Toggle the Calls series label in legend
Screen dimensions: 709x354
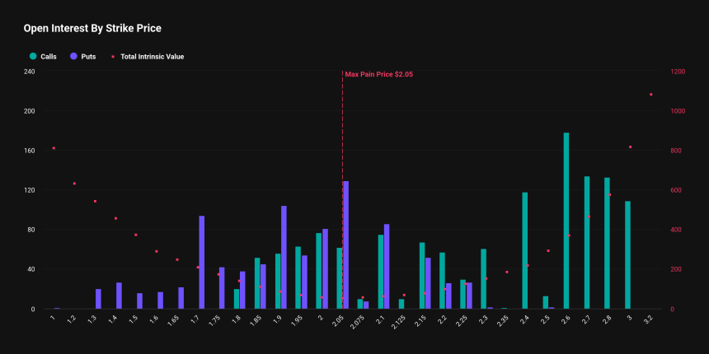point(48,57)
